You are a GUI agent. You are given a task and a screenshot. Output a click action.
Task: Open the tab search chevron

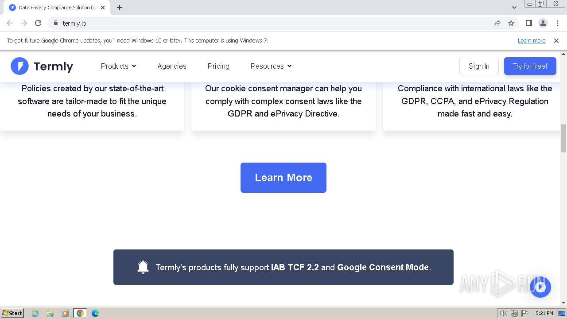(x=514, y=8)
